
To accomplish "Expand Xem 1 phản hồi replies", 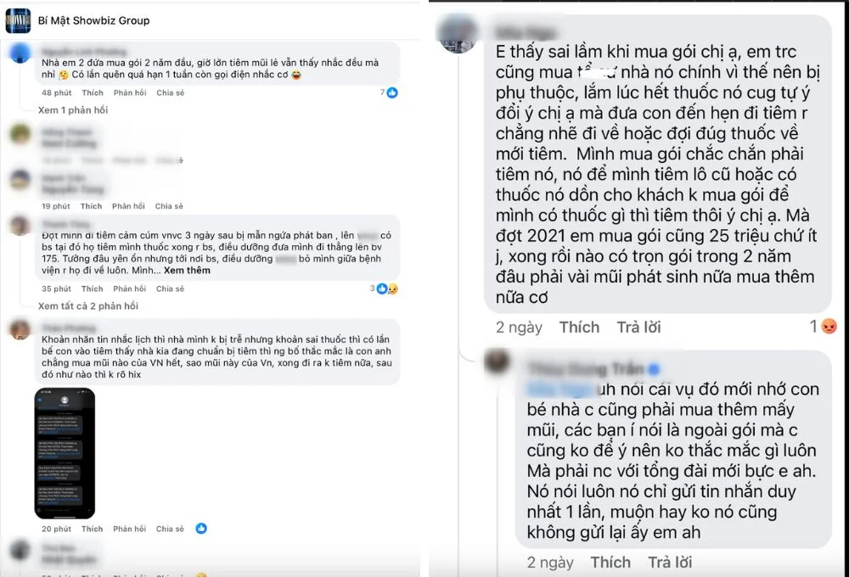I will tap(72, 109).
